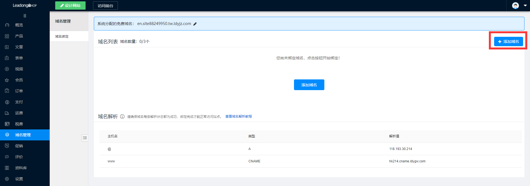
Task: Open the 查看域名解析教程 link
Action: pos(239,116)
